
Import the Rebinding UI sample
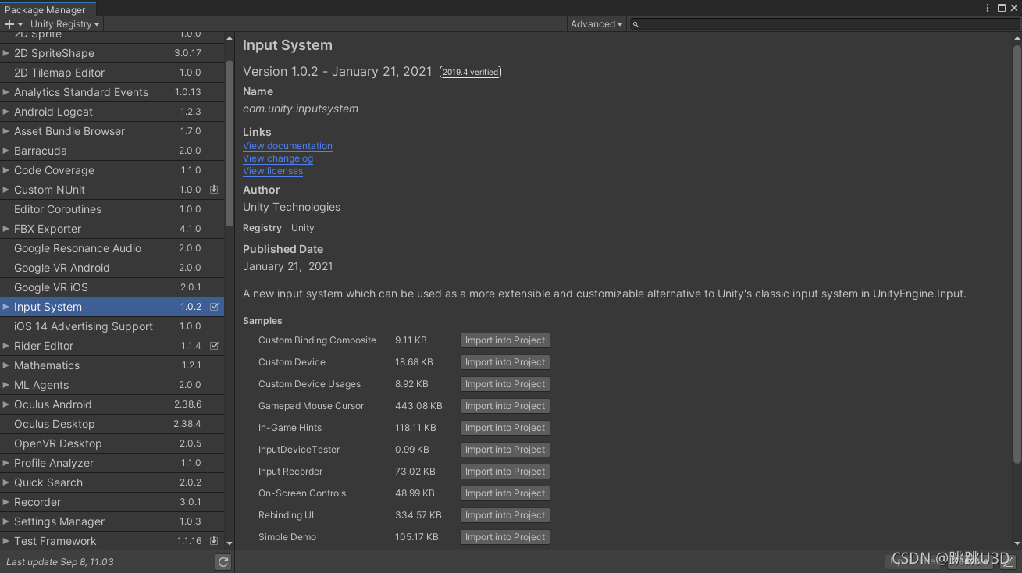(505, 515)
